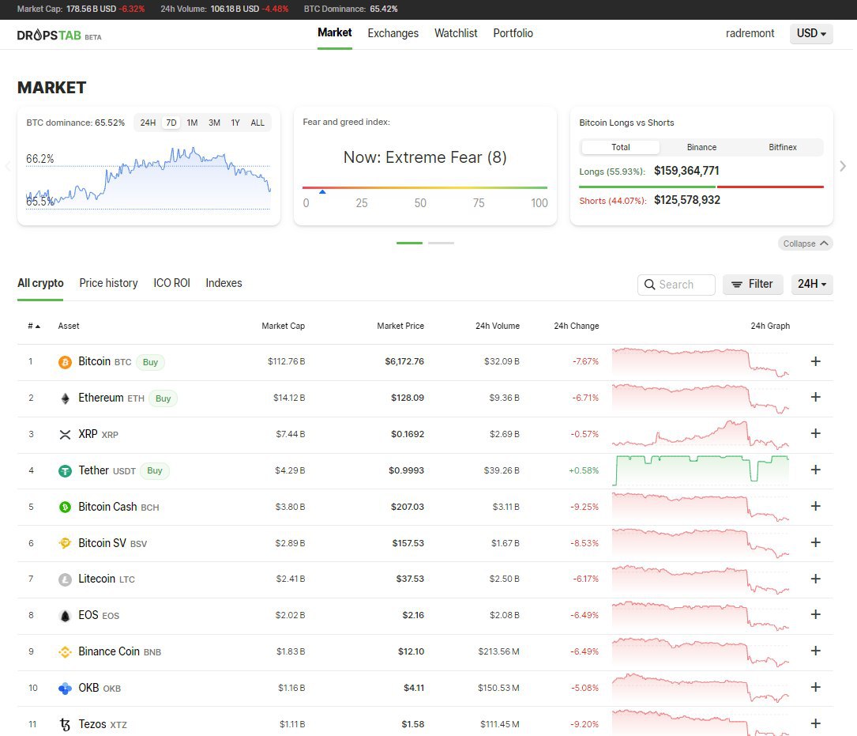857x736 pixels.
Task: Set BTC dominance chart to 1M
Action: (x=192, y=123)
